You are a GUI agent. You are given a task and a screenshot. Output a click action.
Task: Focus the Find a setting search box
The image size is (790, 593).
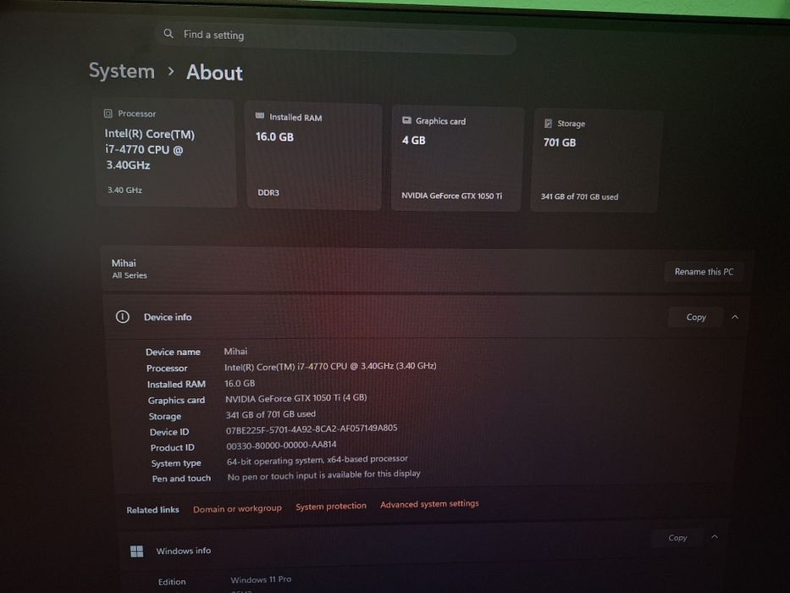click(x=335, y=38)
